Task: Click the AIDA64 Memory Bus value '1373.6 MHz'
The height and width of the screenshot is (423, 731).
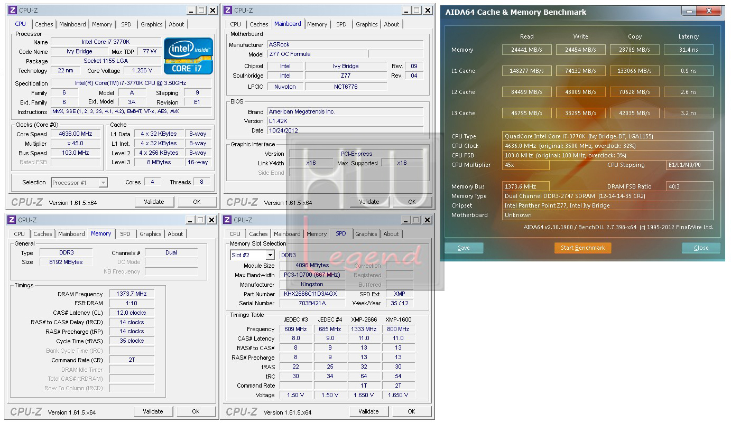Action: click(x=526, y=186)
